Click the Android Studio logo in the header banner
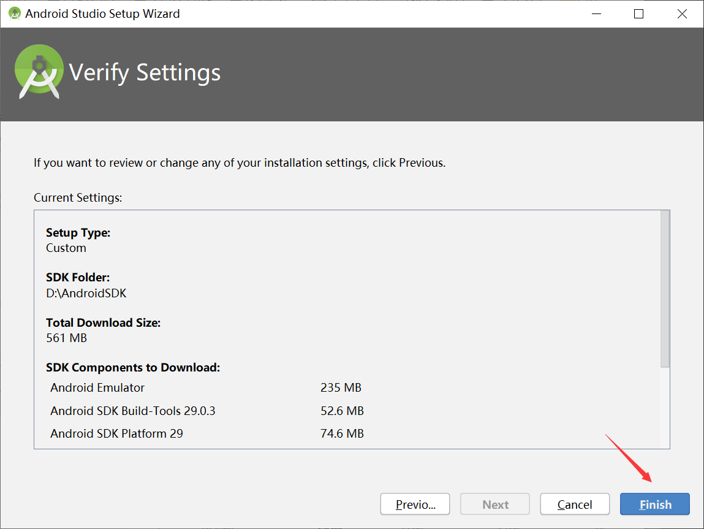Viewport: 704px width, 529px height. coord(39,70)
